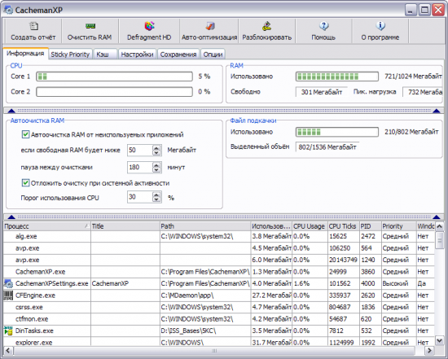Screen dimensions: 448x359
Task: Click the Core 1 CPU usage bar
Action: tap(114, 77)
